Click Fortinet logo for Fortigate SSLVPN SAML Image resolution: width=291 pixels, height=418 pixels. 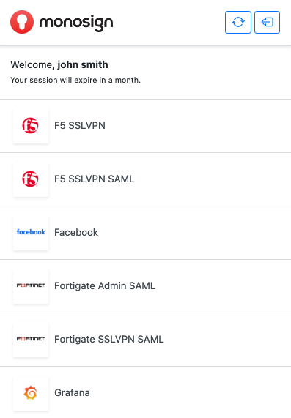click(x=31, y=339)
